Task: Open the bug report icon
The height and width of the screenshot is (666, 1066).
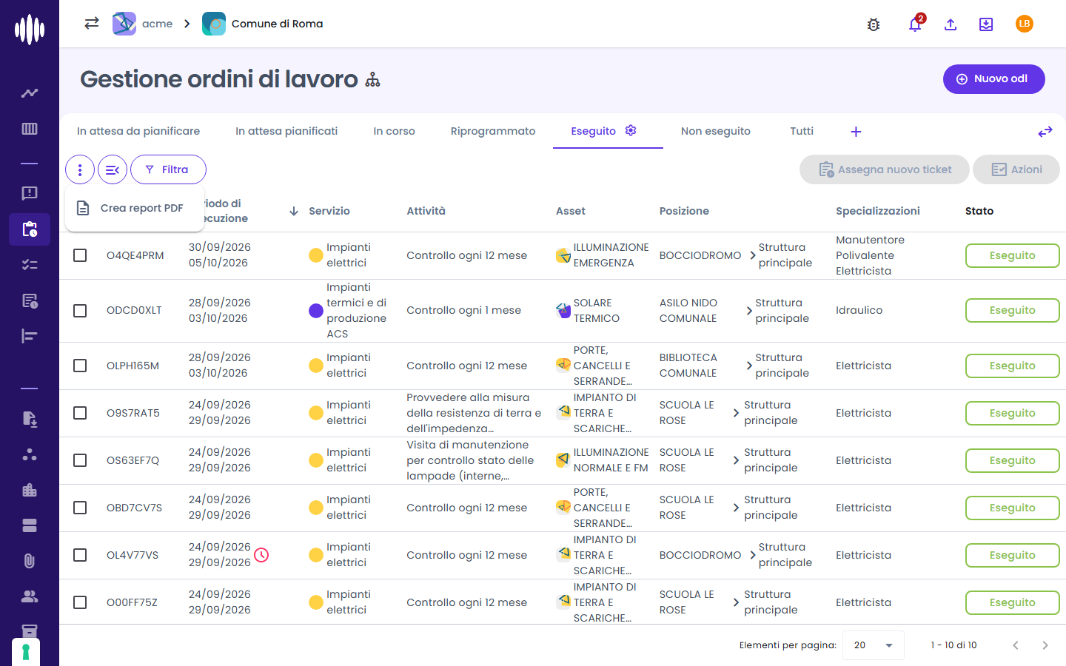Action: (874, 24)
